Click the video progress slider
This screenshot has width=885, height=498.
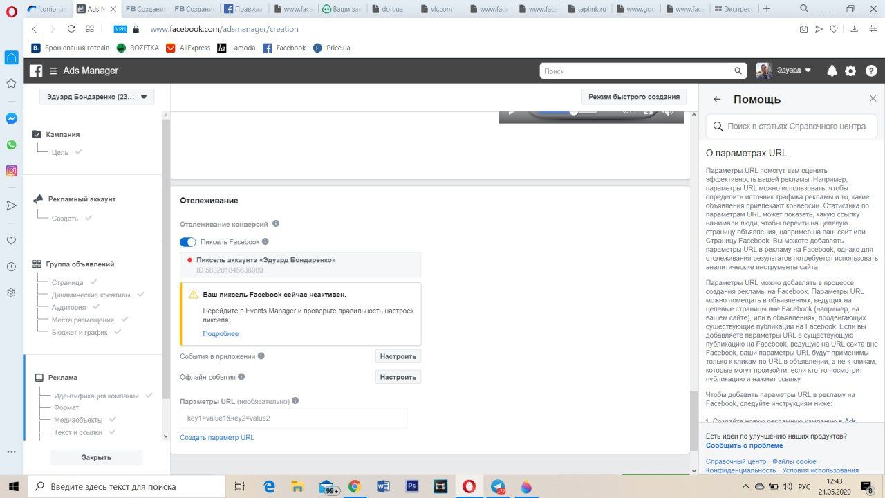[x=573, y=111]
